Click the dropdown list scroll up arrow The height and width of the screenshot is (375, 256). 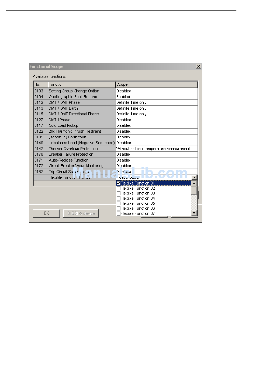[194, 183]
